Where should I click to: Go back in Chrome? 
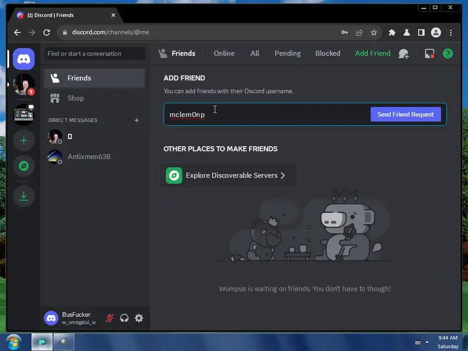point(17,32)
